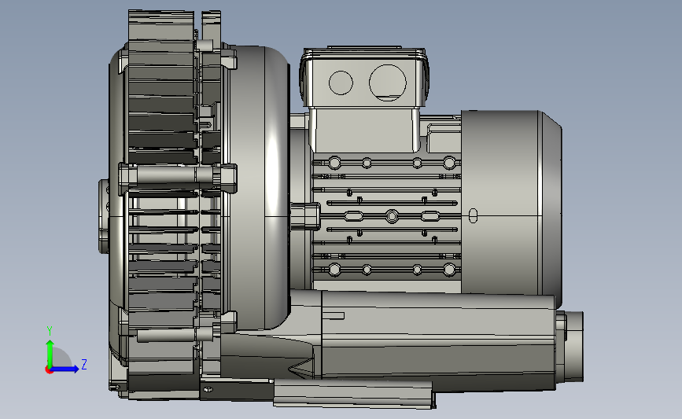Select the outlet pipe port at bottom right
Image resolution: width=682 pixels, height=419 pixels.
click(570, 346)
